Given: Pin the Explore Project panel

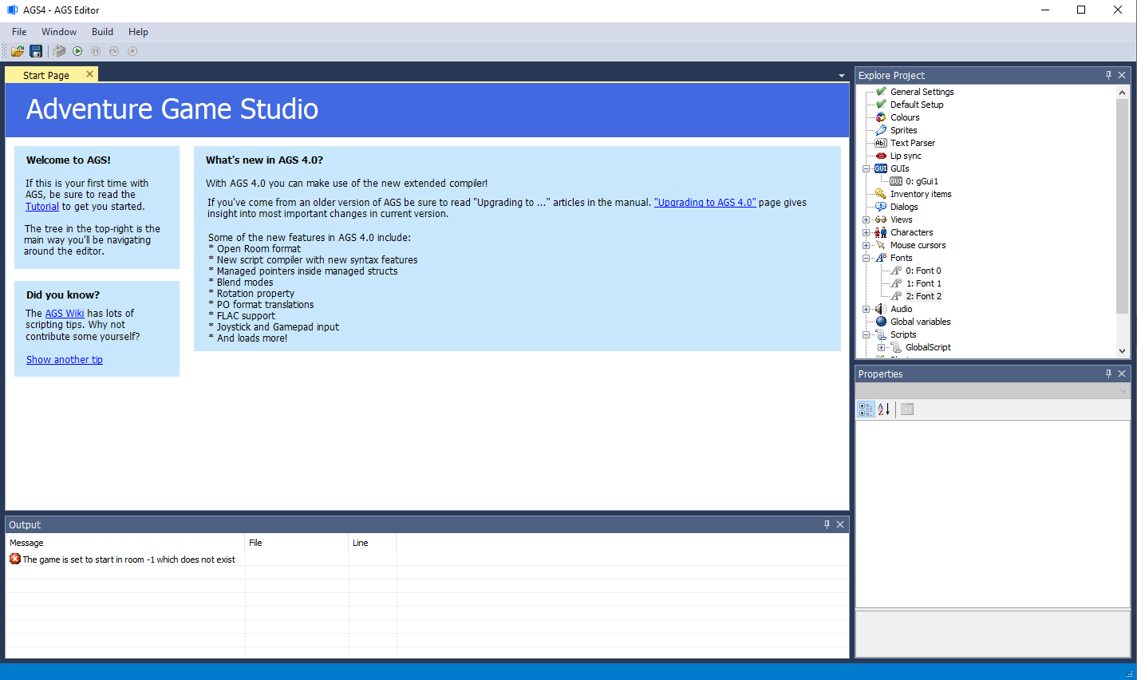Looking at the screenshot, I should (x=1108, y=75).
